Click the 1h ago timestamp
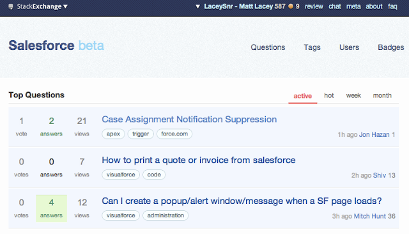The image size is (409, 234). pos(348,135)
